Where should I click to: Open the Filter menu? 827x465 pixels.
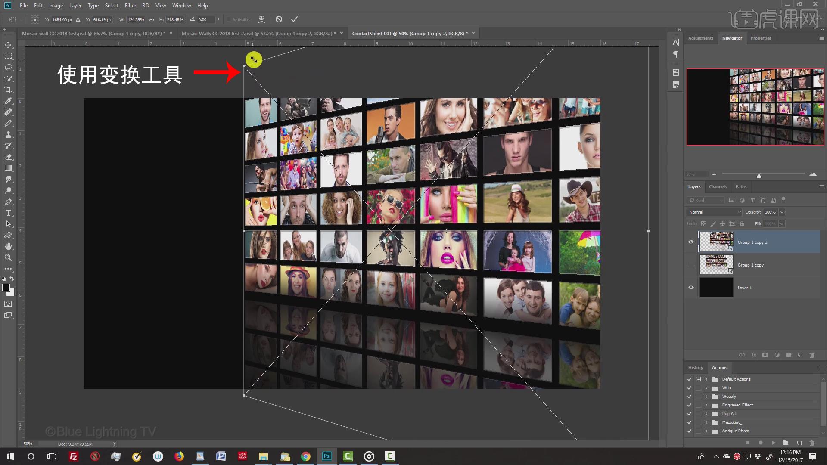(x=130, y=6)
